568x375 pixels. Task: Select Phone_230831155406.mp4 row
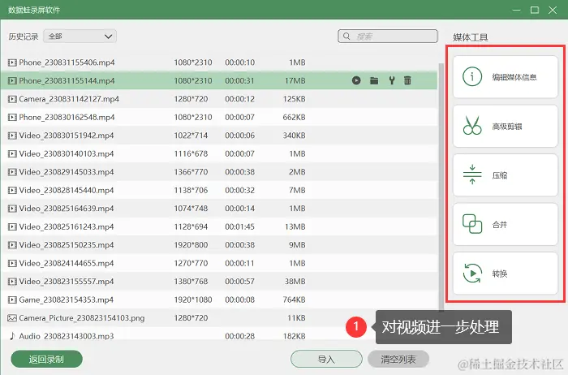tap(219, 62)
